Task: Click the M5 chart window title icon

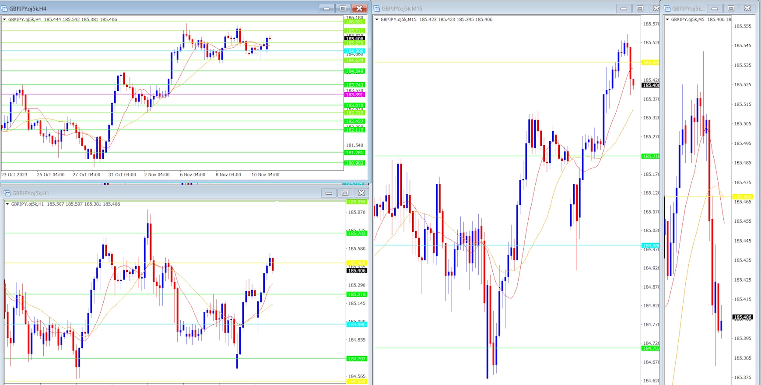Action: click(667, 8)
